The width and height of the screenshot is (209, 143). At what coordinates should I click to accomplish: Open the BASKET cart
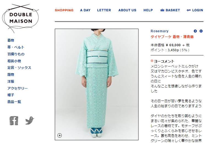(x=170, y=10)
